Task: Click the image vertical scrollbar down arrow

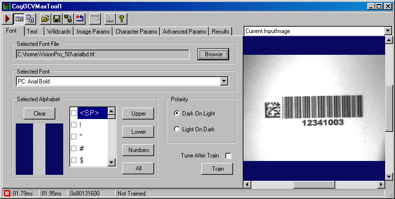Action: tap(389, 177)
